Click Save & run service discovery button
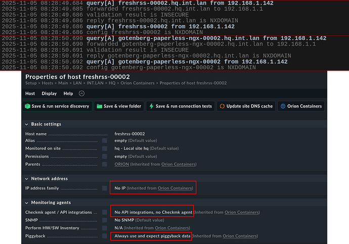349x244 pixels. 57,106
